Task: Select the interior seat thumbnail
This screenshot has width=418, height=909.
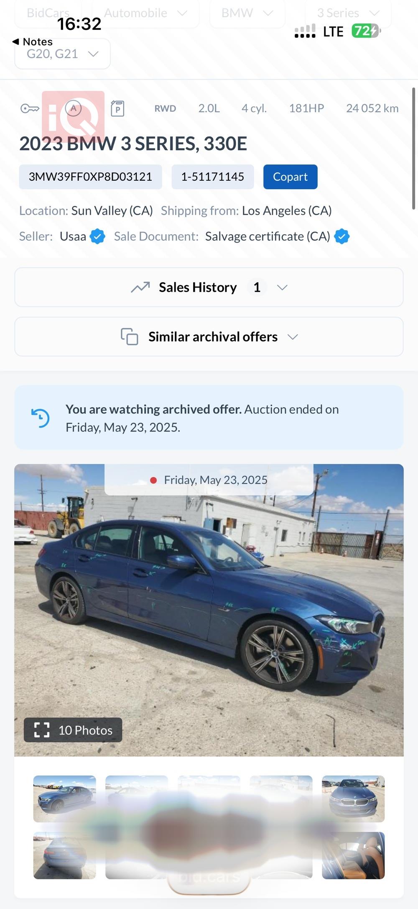Action: (353, 855)
